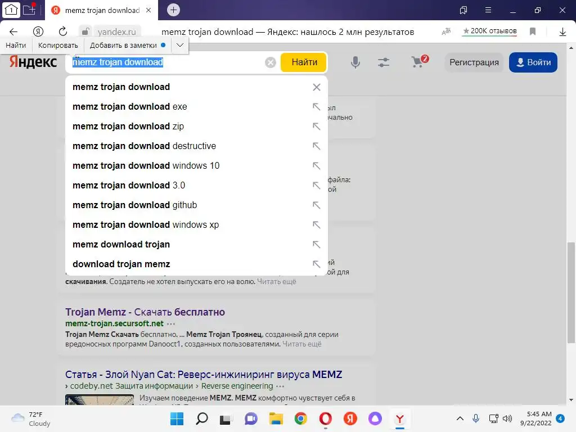This screenshot has height=432, width=576.
Task: Click the codeby.net article thumbnail
Action: [x=100, y=400]
